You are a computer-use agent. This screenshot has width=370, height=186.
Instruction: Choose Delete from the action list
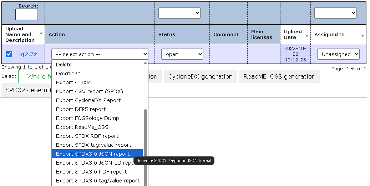(64, 65)
